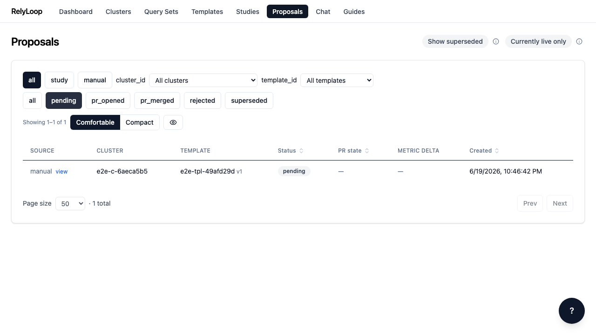The image size is (596, 335).
Task: Select the 'all' source filter
Action: click(32, 80)
